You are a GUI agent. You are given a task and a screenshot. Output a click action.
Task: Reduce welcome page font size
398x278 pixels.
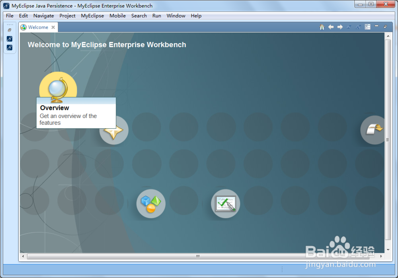coord(349,27)
